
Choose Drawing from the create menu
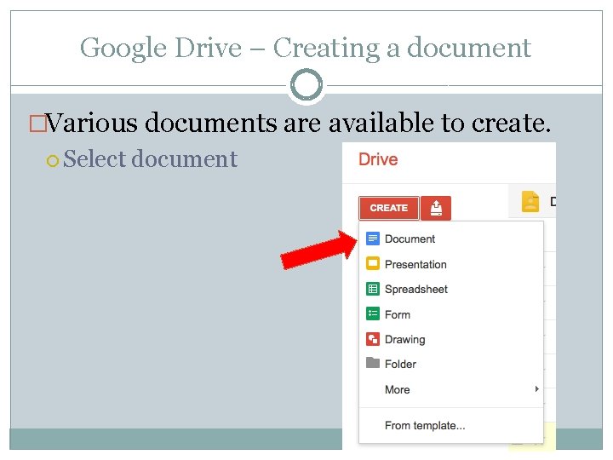pos(404,340)
